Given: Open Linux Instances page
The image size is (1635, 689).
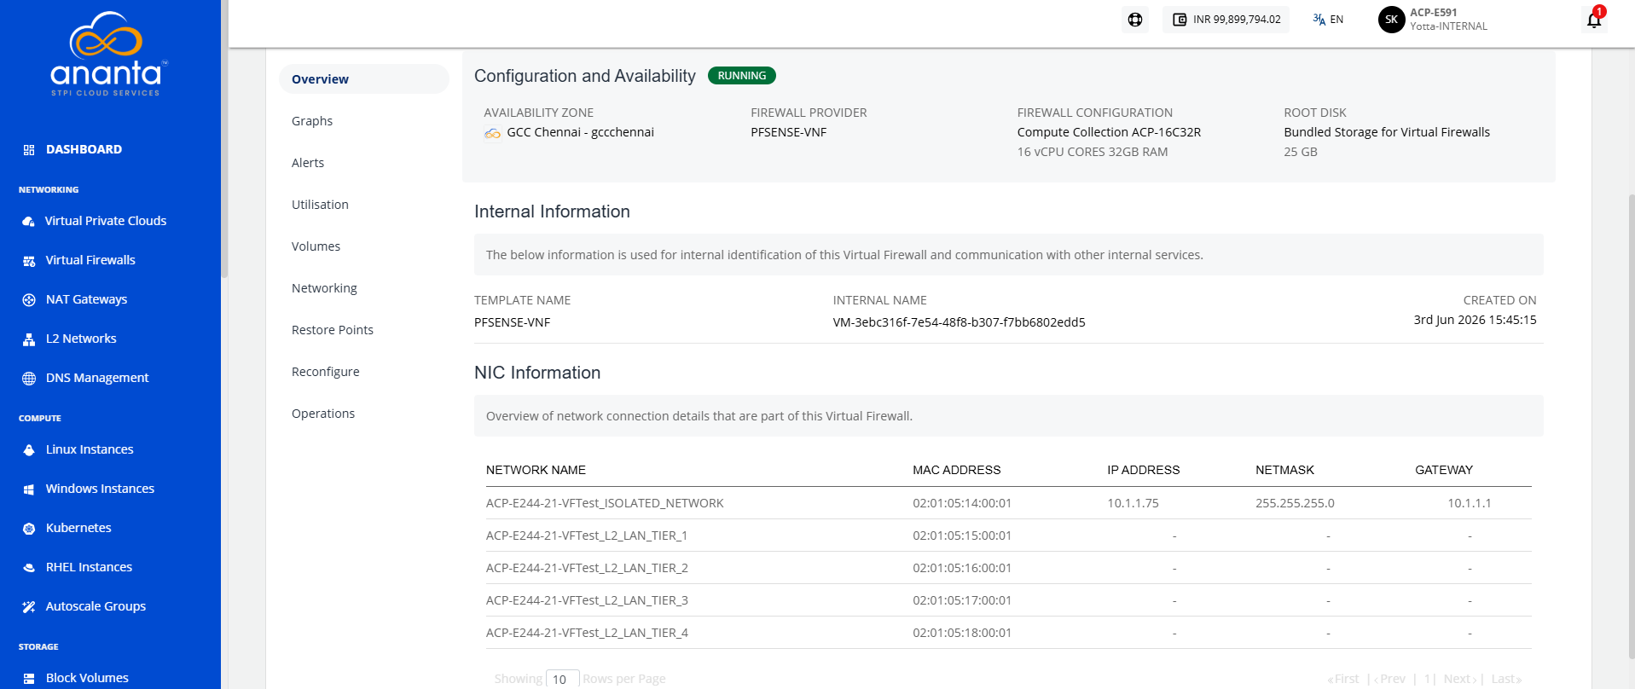Looking at the screenshot, I should tap(90, 449).
